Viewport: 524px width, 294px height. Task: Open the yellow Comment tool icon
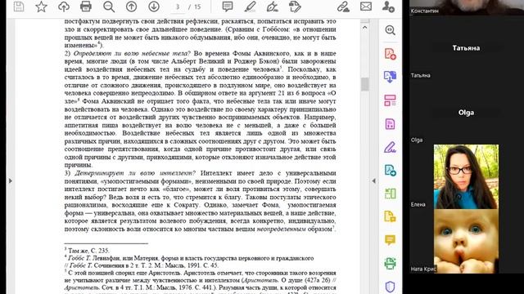(390, 240)
